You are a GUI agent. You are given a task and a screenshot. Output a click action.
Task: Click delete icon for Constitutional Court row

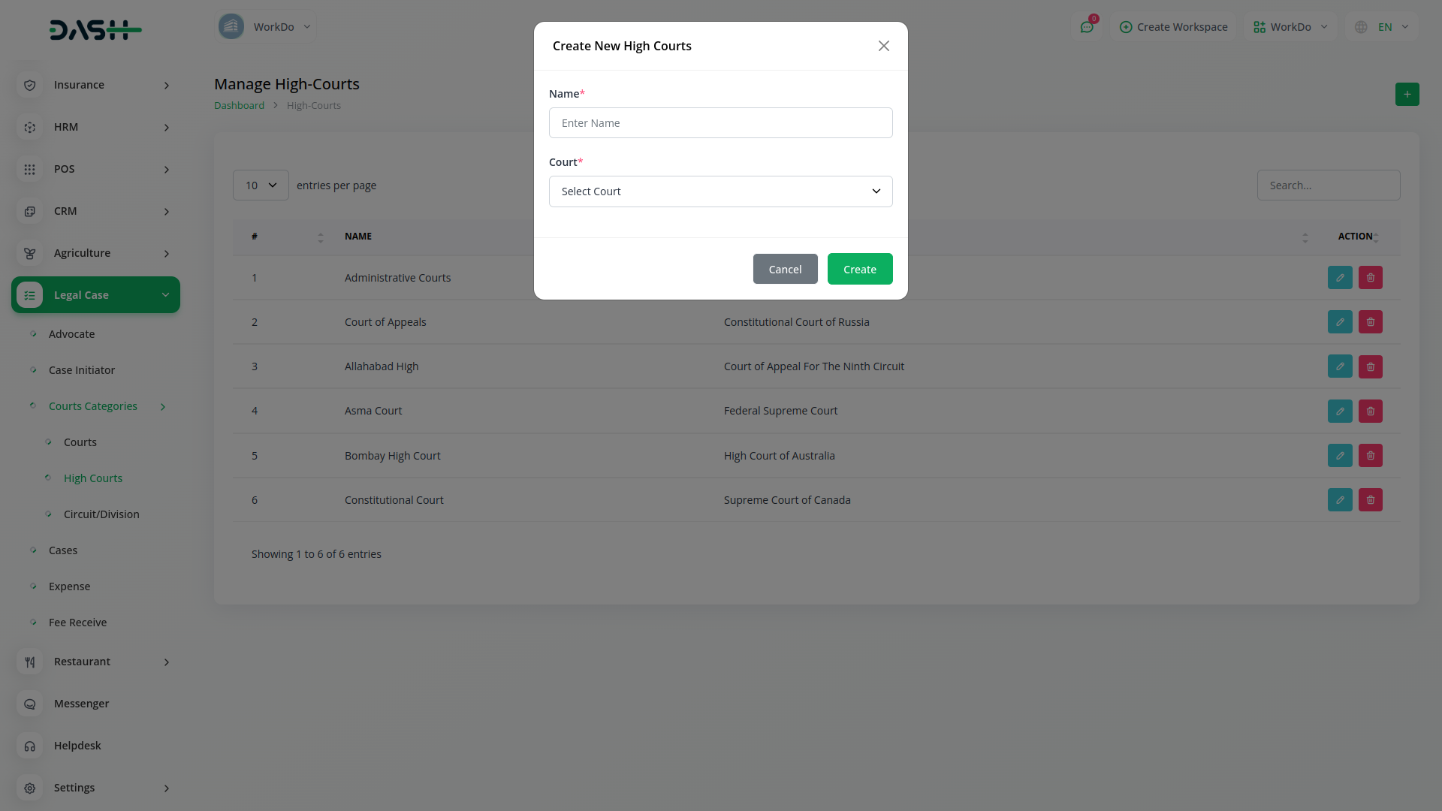click(1370, 500)
